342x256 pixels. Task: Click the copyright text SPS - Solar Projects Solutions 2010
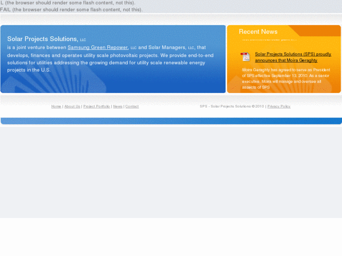tap(232, 106)
